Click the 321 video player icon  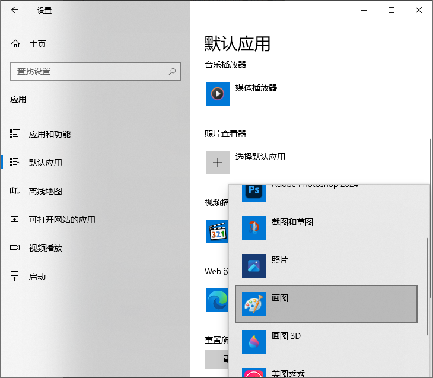click(217, 231)
